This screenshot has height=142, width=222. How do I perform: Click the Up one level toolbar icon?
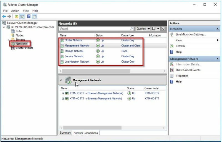tap(16, 16)
